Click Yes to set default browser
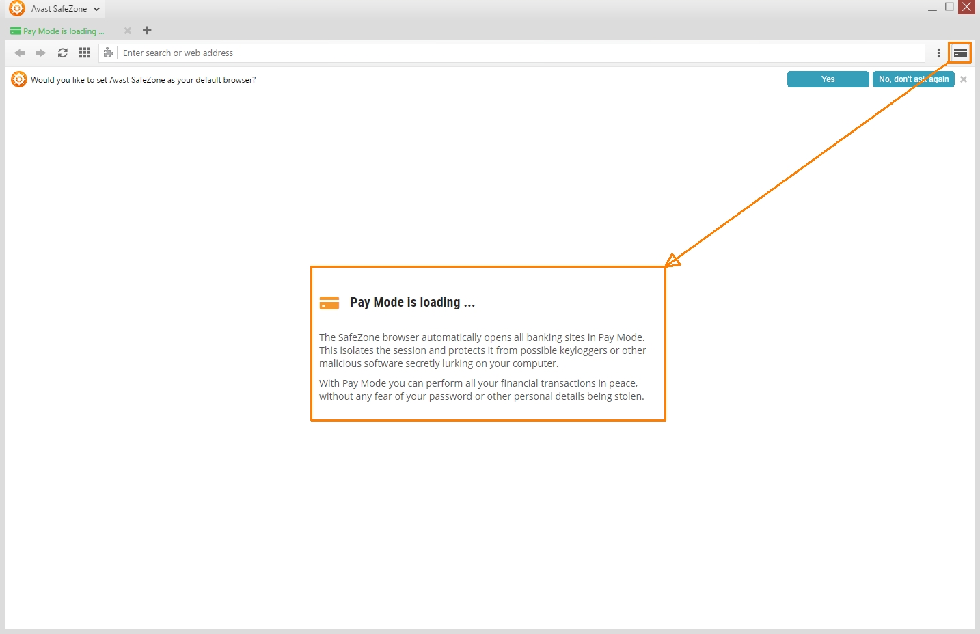 [828, 79]
